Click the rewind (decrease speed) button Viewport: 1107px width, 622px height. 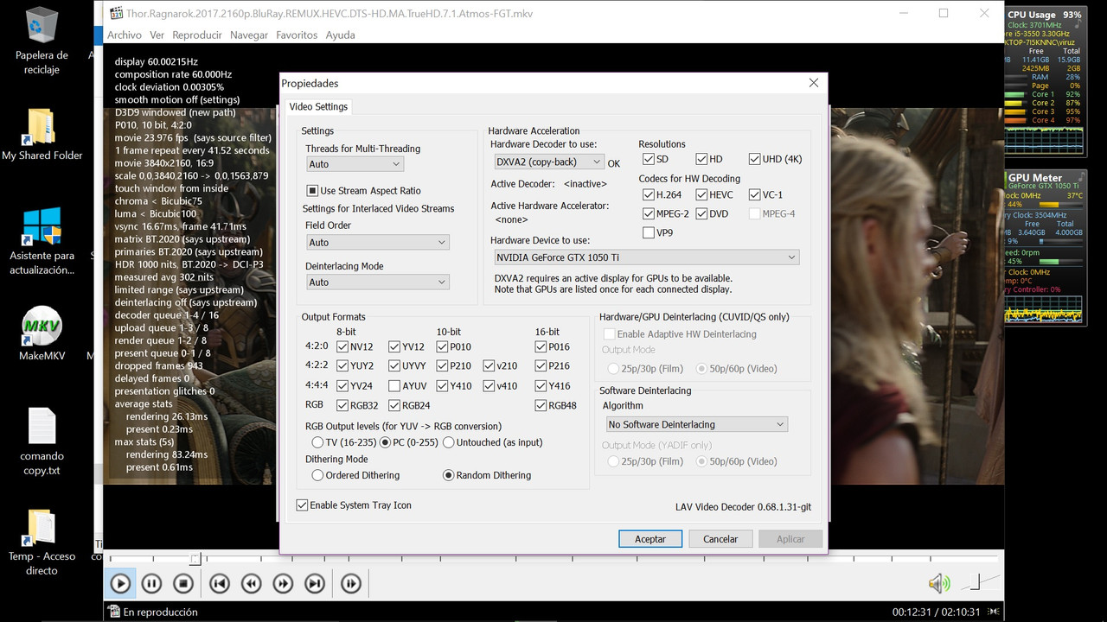click(251, 584)
